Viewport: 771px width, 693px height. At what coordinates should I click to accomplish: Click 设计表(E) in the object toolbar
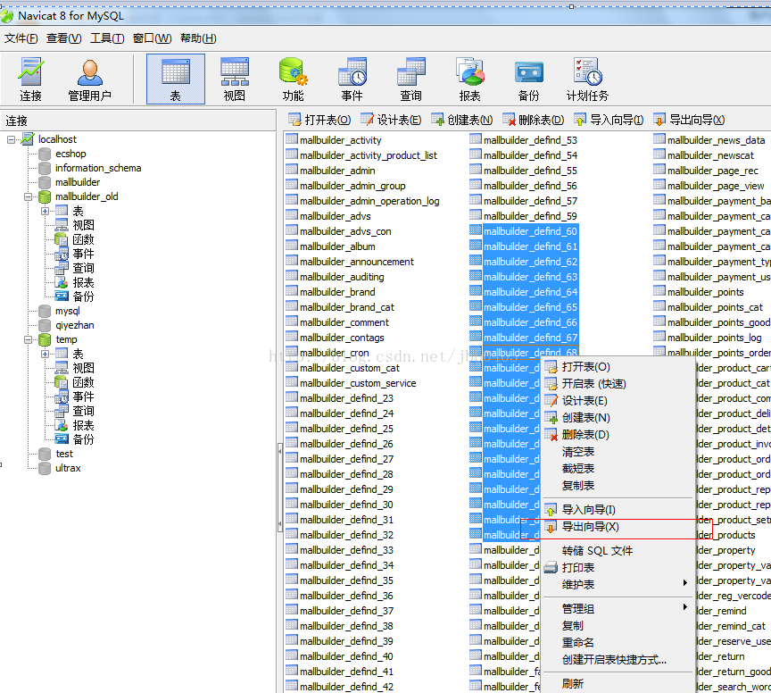(x=391, y=120)
